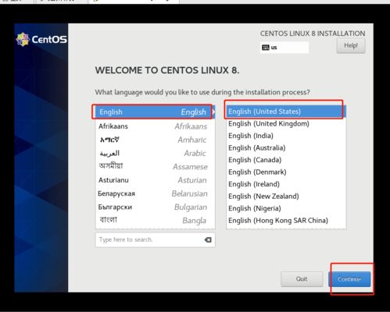Screen dimensions: 390x312
Task: Choose English (Canada) locale
Action: point(286,160)
